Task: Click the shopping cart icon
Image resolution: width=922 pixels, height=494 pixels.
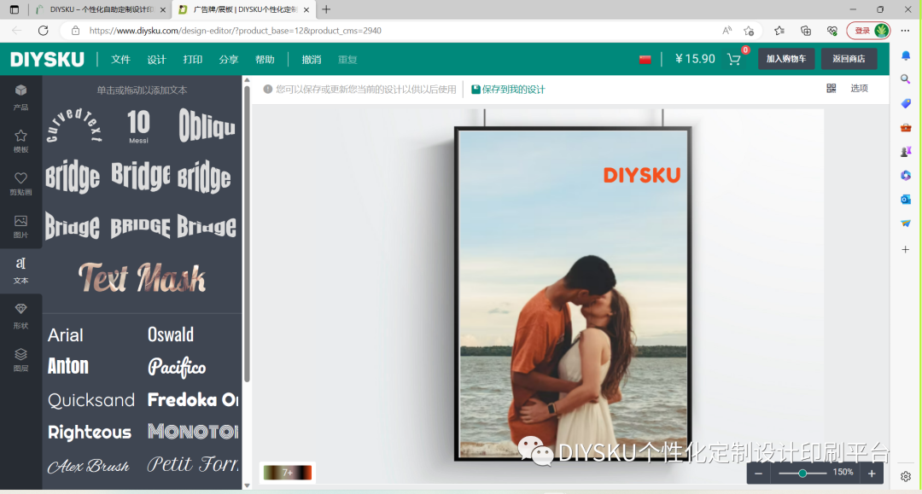Action: coord(734,59)
